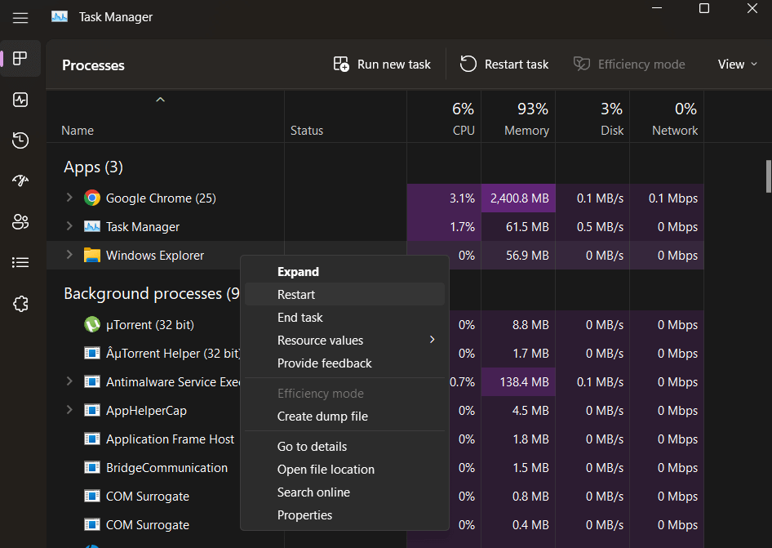The width and height of the screenshot is (772, 548).
Task: Choose End task in the context menu
Action: [344, 318]
